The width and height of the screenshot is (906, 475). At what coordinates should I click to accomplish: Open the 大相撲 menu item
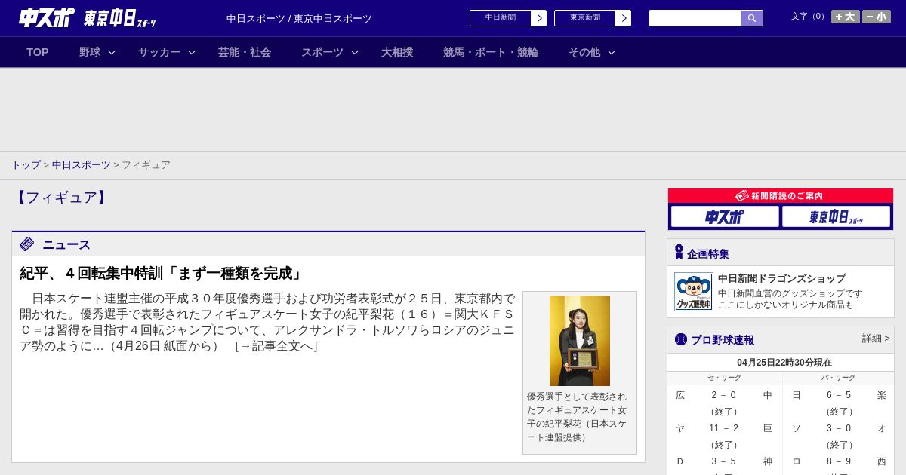397,52
